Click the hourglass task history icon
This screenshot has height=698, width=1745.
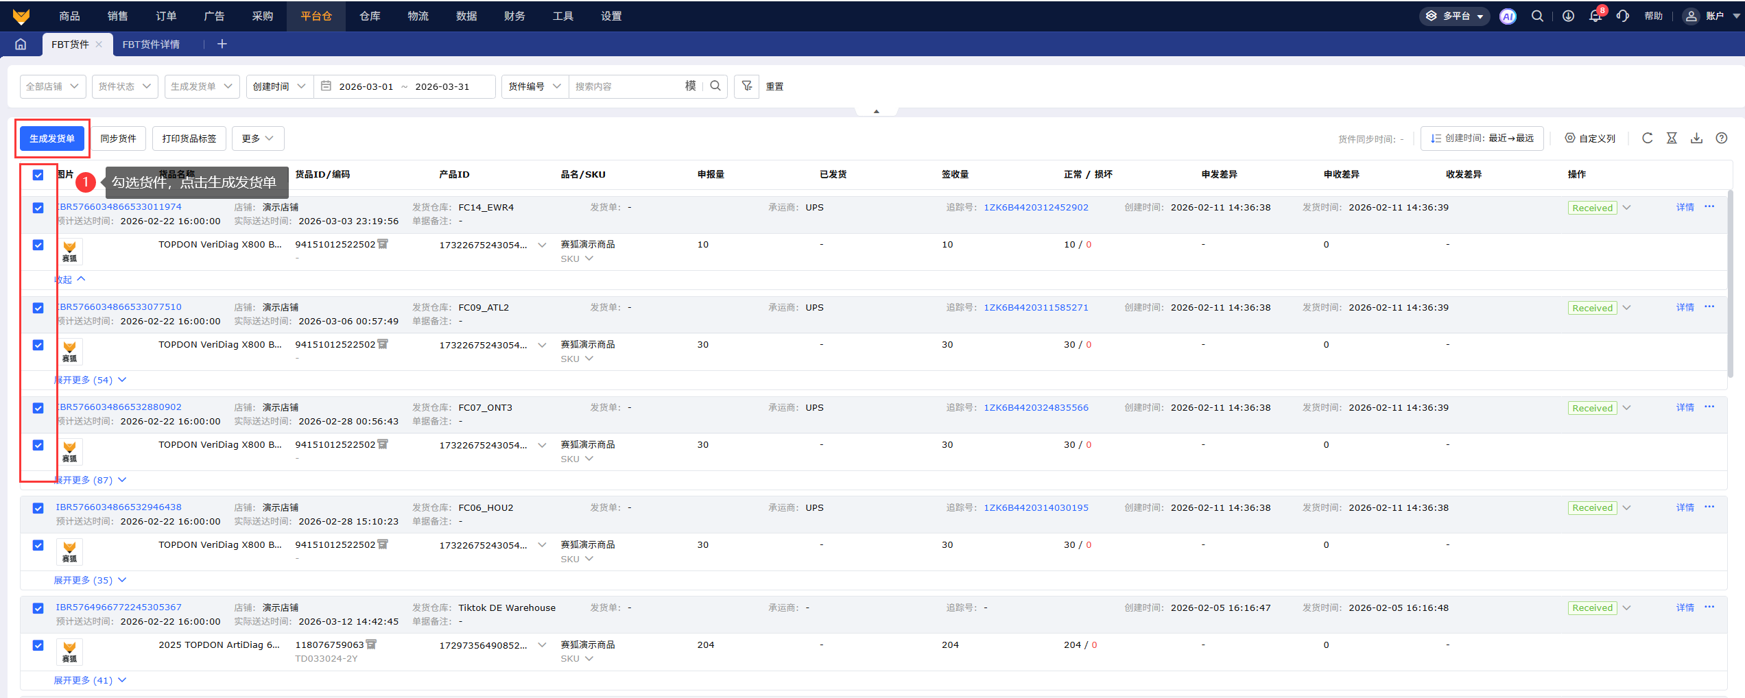coord(1672,139)
